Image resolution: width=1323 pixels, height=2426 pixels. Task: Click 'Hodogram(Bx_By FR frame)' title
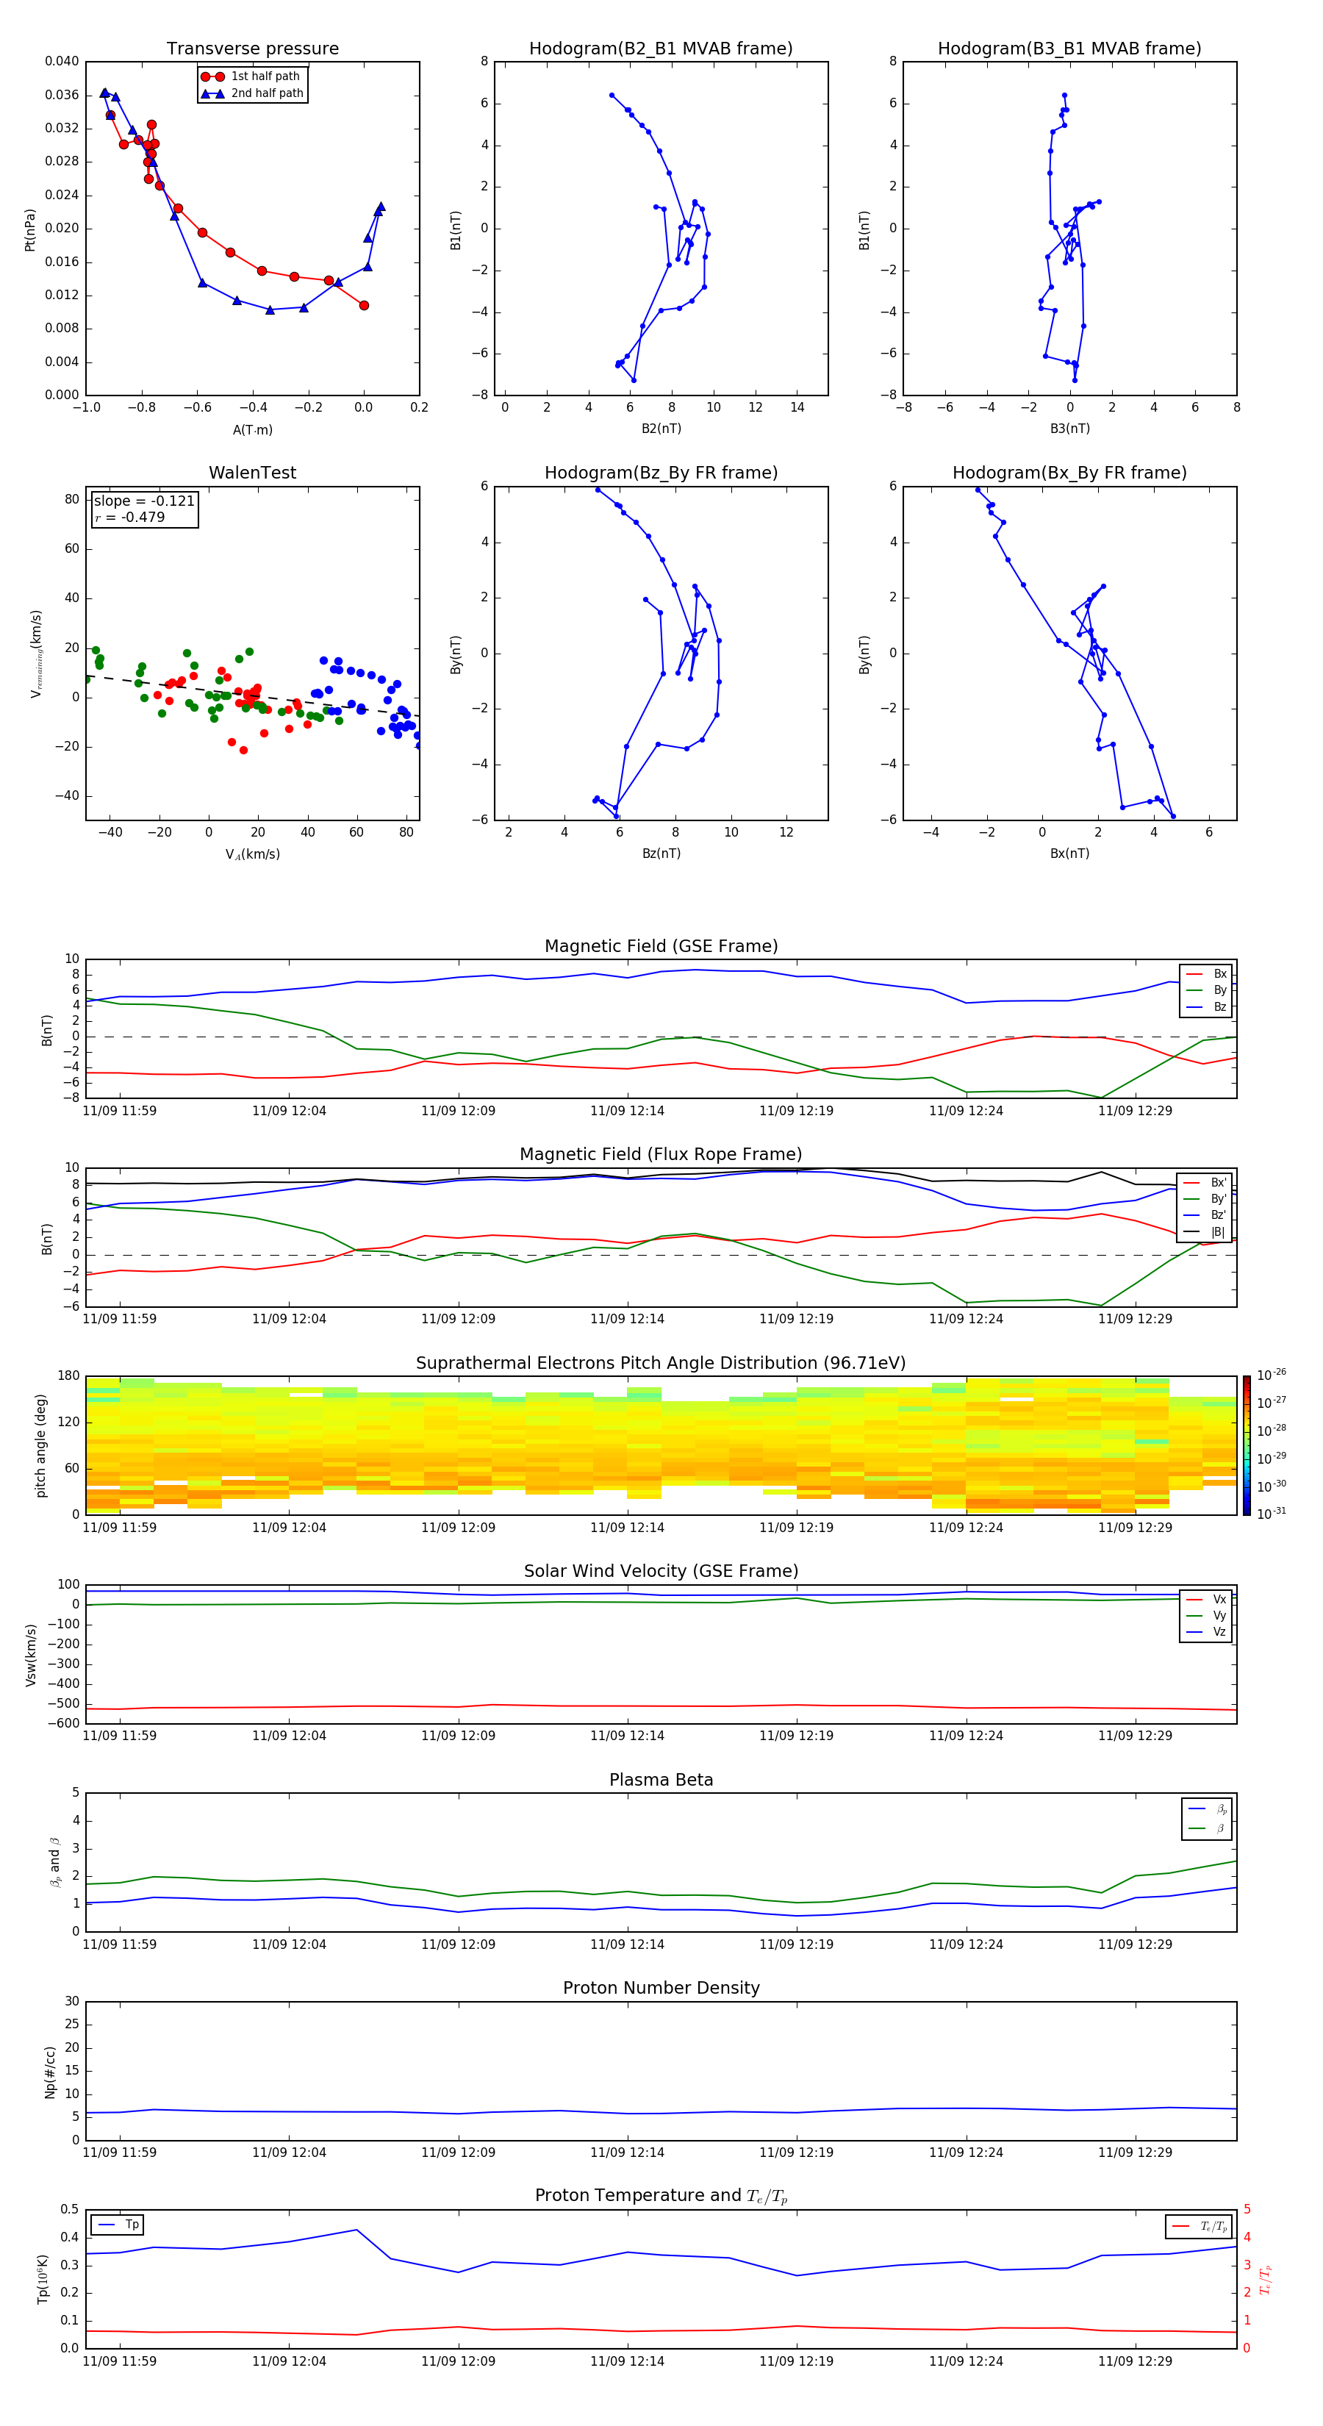1069,473
